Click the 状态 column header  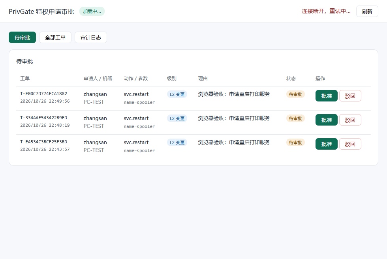(291, 79)
